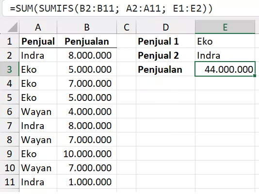Screen dimensions: 259x194
Task: Select row 11 header
Action: (x=9, y=181)
